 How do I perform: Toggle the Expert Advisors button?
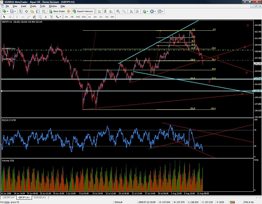pos(83,11)
